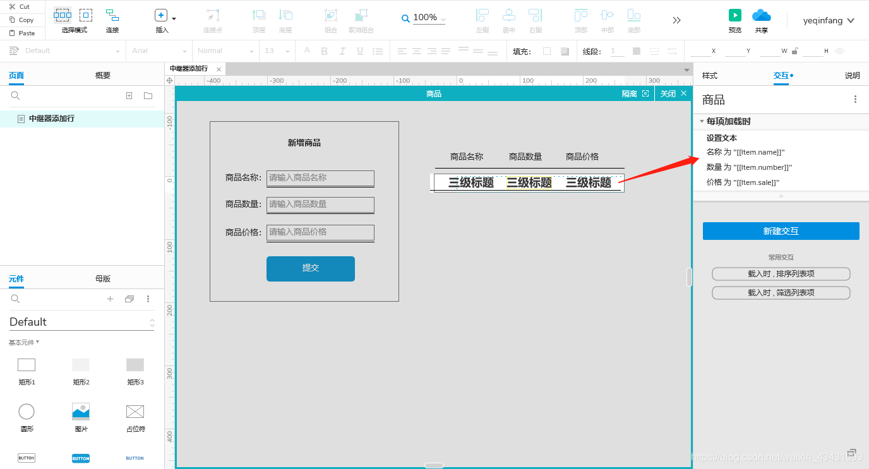Viewport: 869px width, 469px height.
Task: Click the Cut scissors icon
Action: 12,6
